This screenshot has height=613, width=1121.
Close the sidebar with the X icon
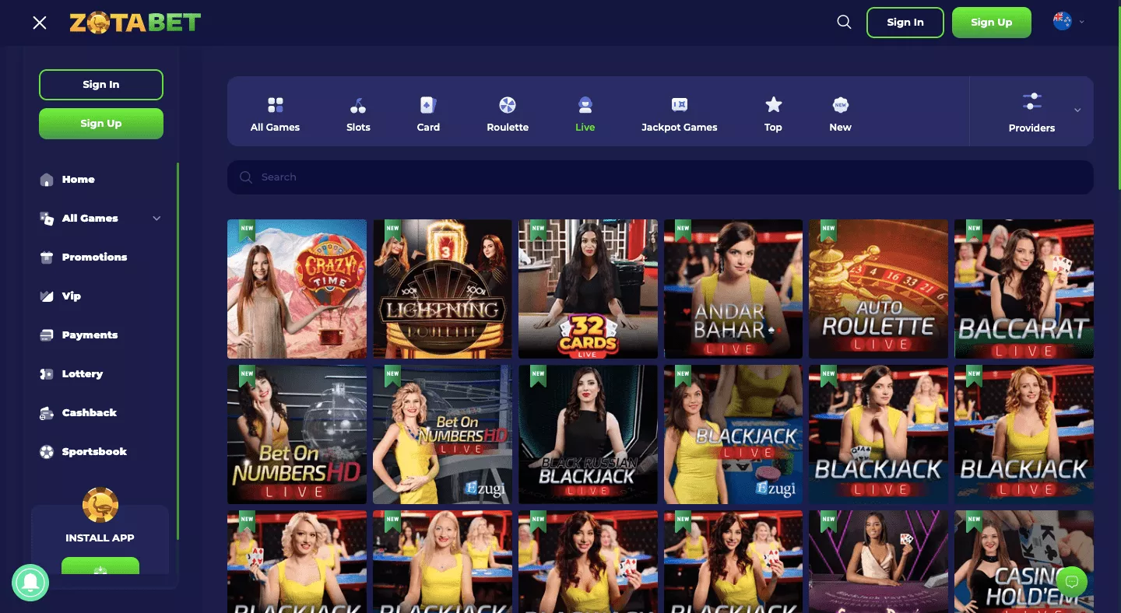[x=40, y=23]
